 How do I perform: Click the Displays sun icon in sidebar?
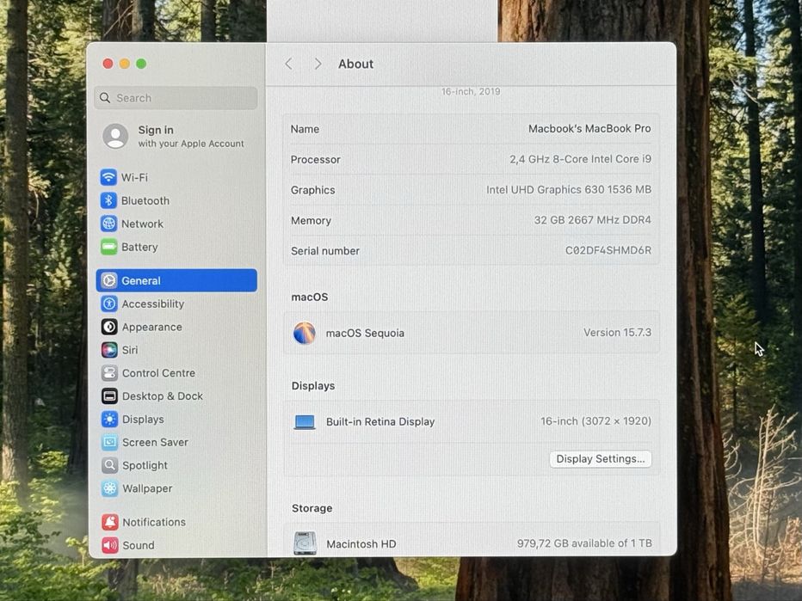109,419
